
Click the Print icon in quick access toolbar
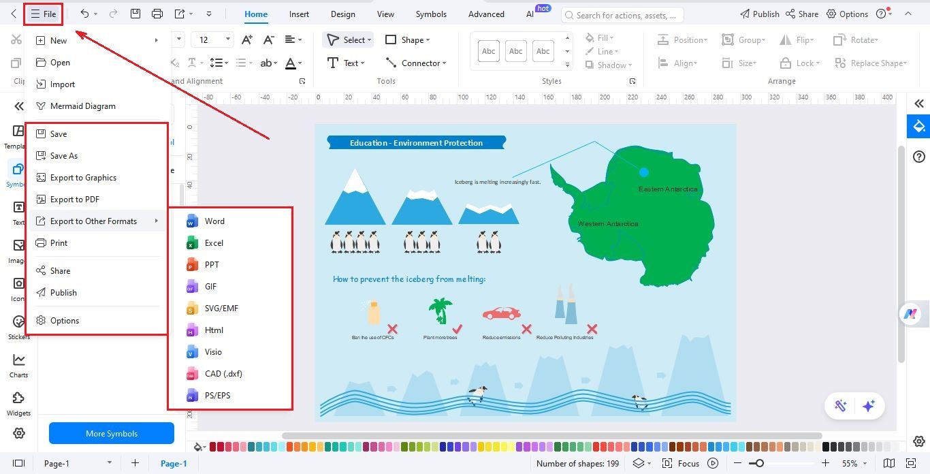tap(157, 14)
